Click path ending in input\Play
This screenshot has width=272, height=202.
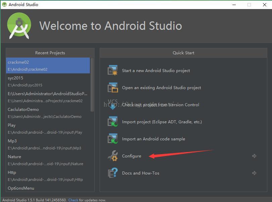click(45, 132)
